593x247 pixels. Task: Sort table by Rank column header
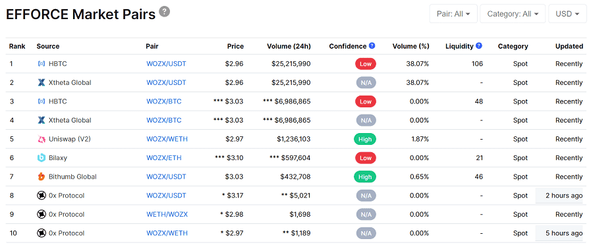[x=17, y=46]
